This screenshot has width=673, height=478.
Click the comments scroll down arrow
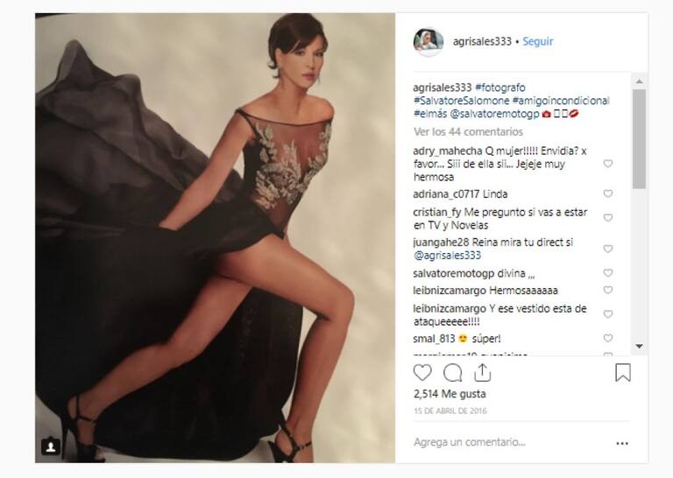tap(639, 346)
